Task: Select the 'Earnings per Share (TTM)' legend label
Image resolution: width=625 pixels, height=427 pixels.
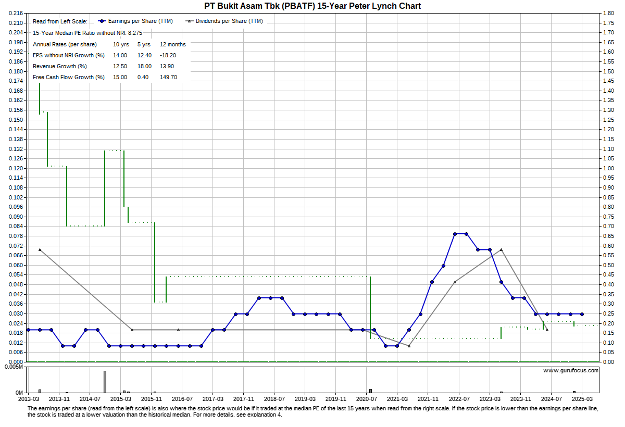Action: tap(141, 21)
